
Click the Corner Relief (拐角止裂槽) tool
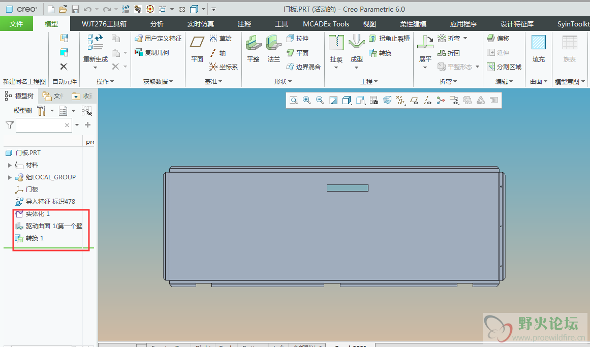click(389, 38)
